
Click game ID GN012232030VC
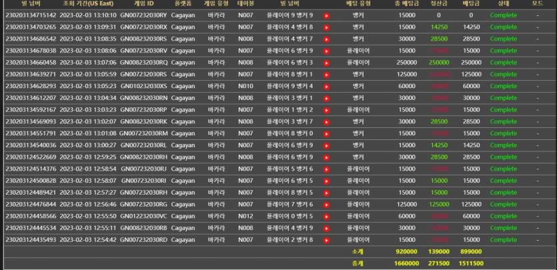[x=143, y=216]
